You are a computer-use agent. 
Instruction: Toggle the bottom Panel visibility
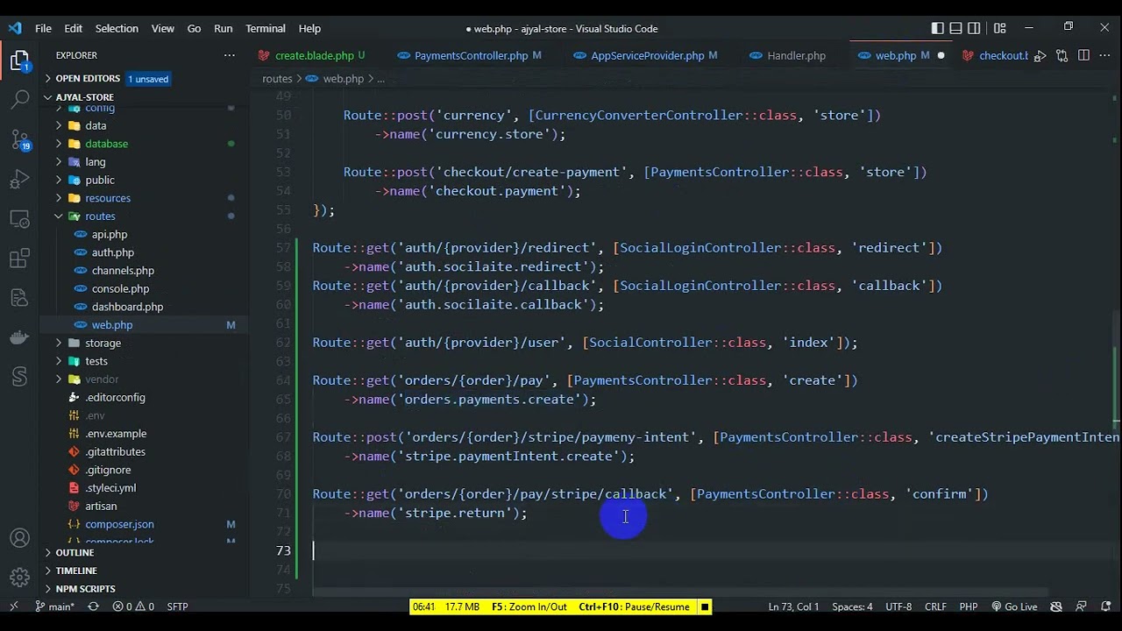click(956, 28)
